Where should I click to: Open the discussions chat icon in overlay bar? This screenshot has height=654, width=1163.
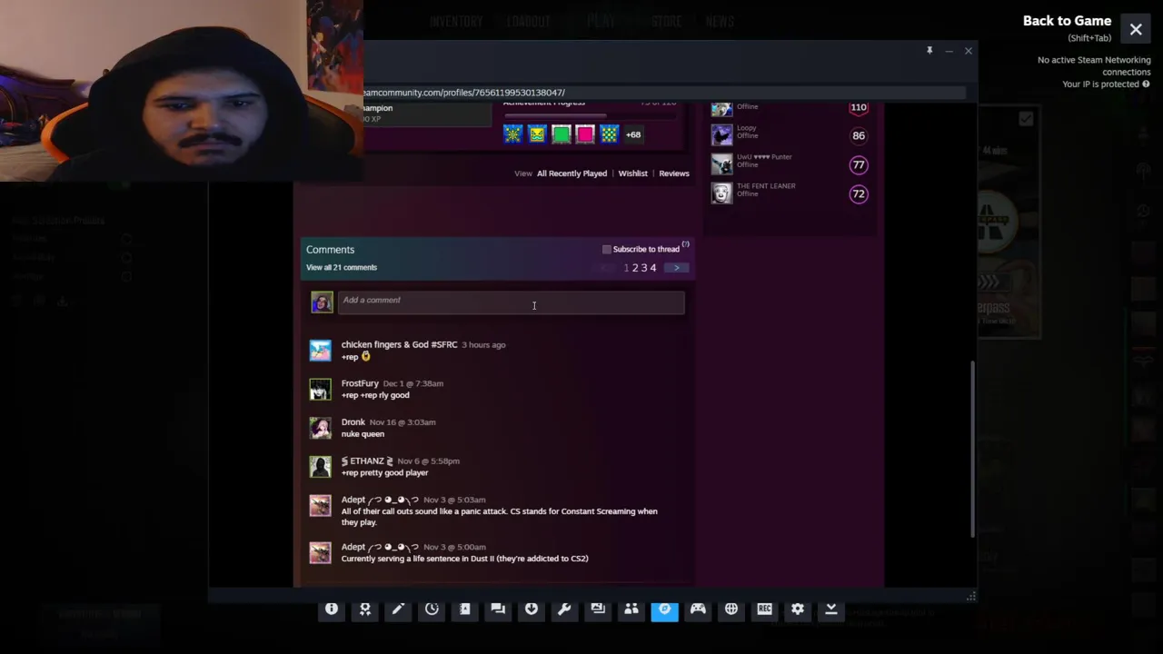[498, 609]
